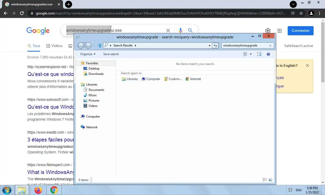
Task: Select Computer in the navigation pane
Action: click(x=93, y=117)
